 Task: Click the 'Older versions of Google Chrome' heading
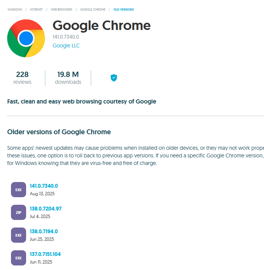[59, 132]
